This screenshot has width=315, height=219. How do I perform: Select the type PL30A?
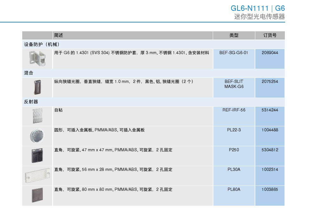pyautogui.click(x=234, y=170)
